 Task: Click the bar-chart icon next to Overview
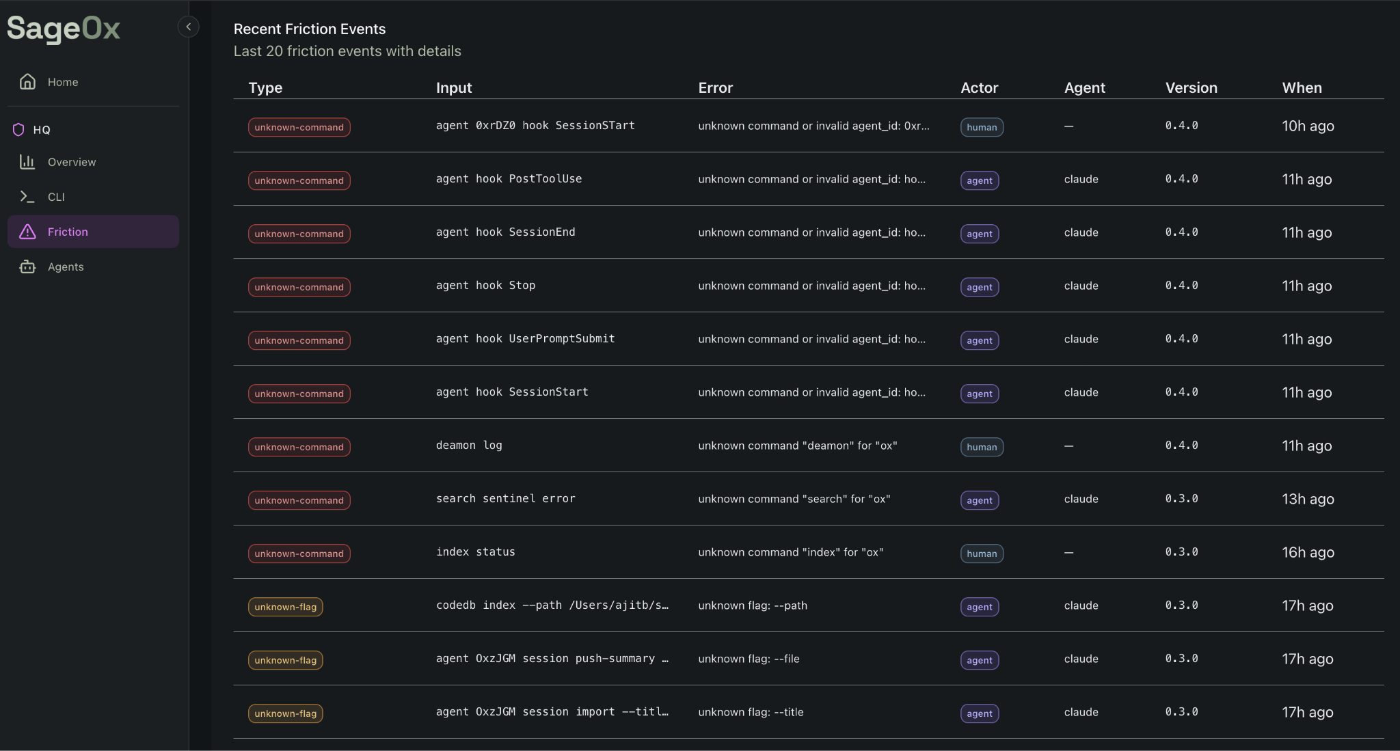(27, 162)
